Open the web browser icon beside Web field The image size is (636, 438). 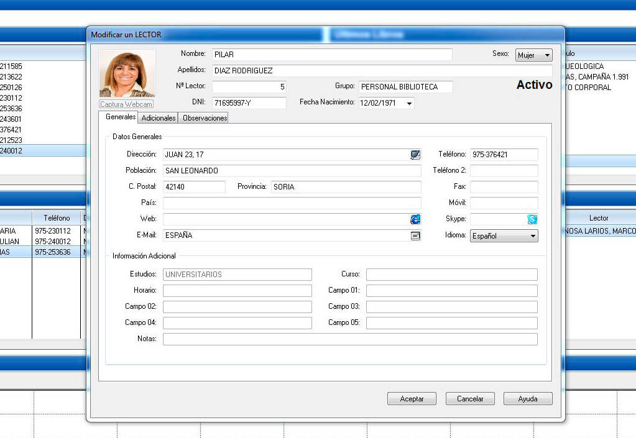tap(415, 219)
